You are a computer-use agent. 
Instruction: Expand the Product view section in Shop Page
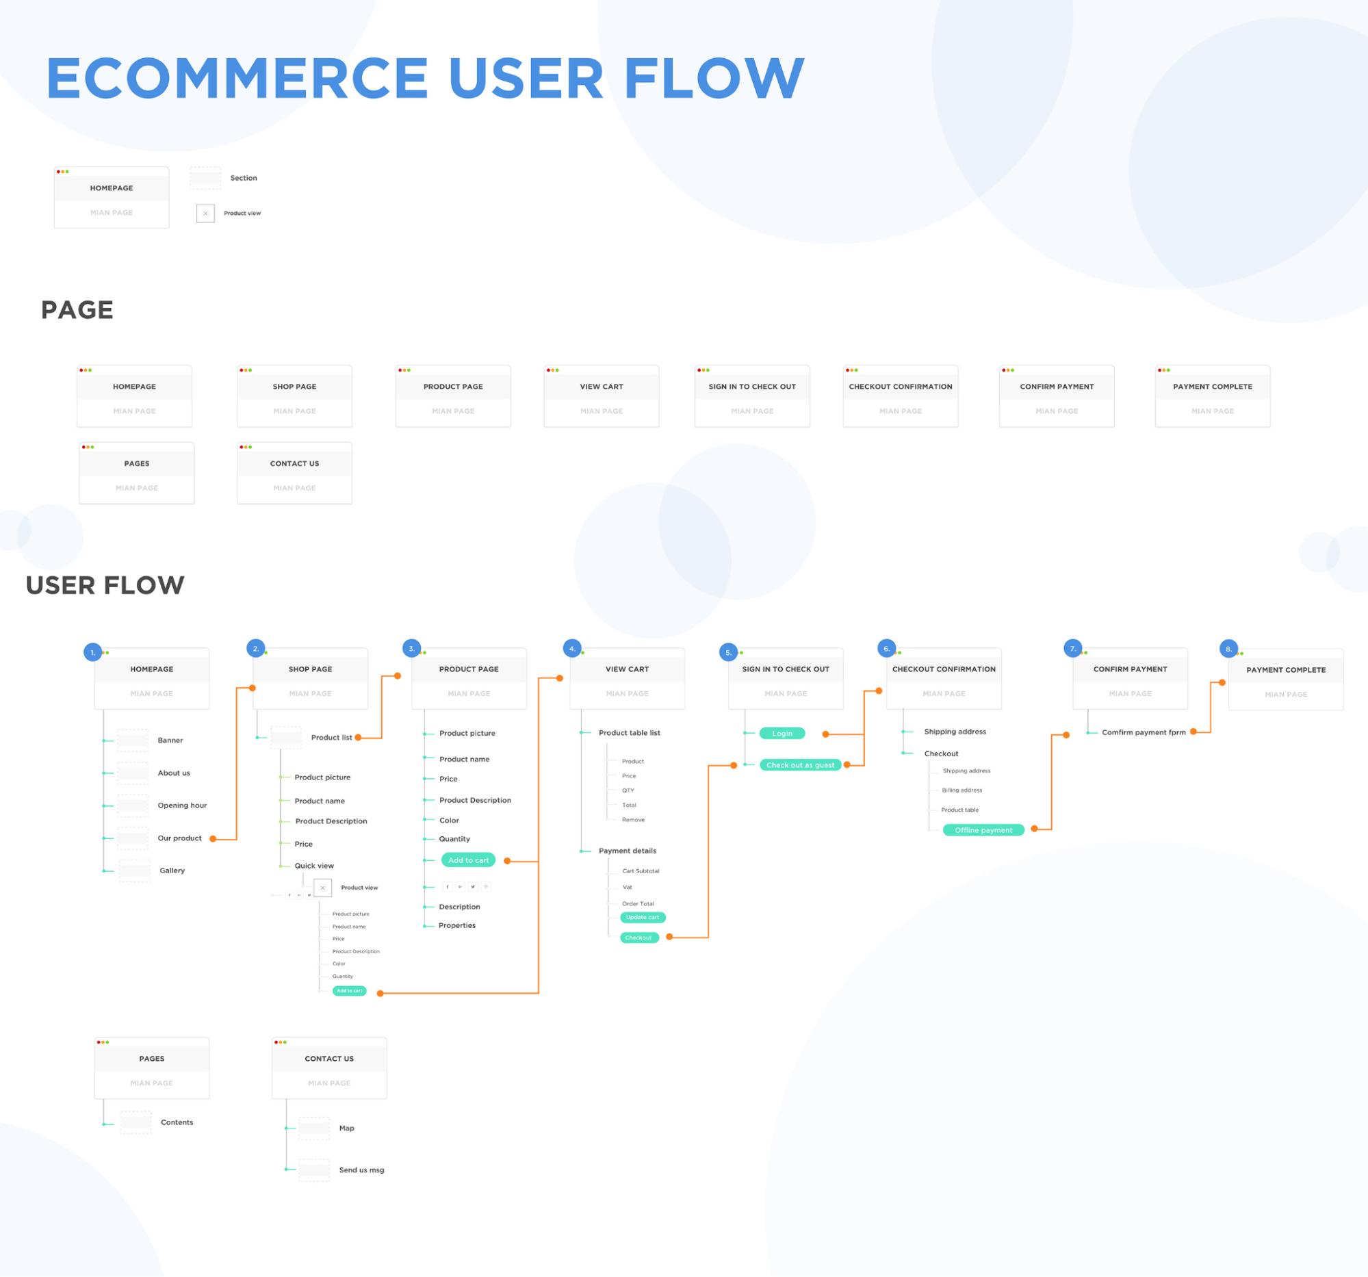point(323,887)
